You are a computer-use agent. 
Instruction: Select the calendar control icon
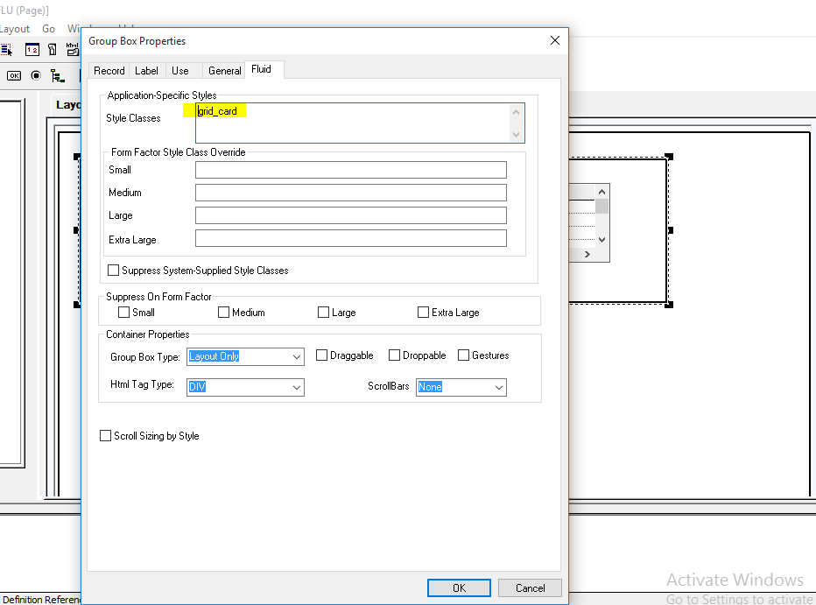32,49
